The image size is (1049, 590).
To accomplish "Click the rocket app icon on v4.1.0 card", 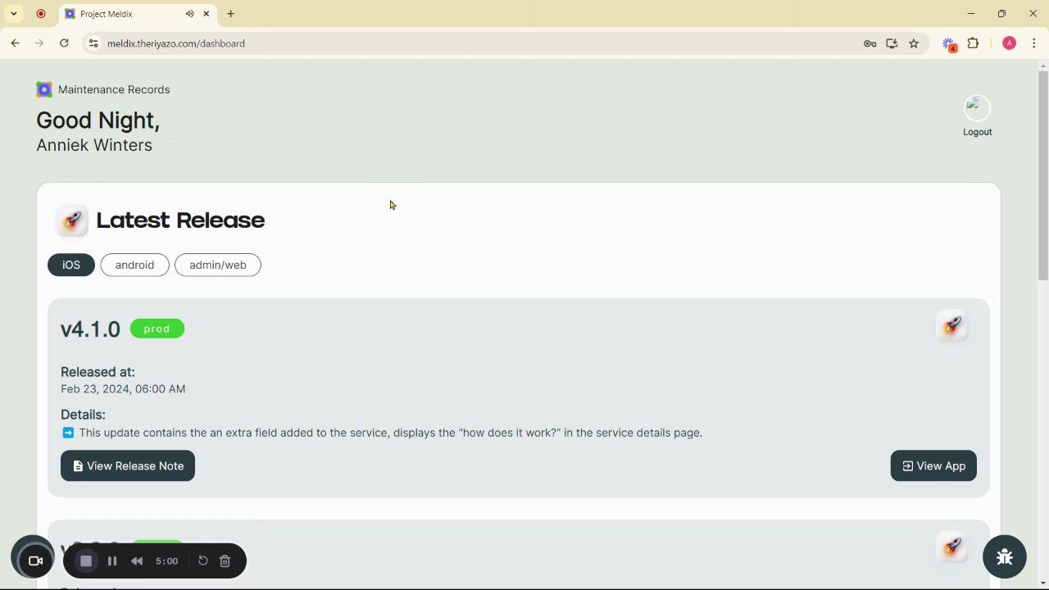I will (x=952, y=326).
